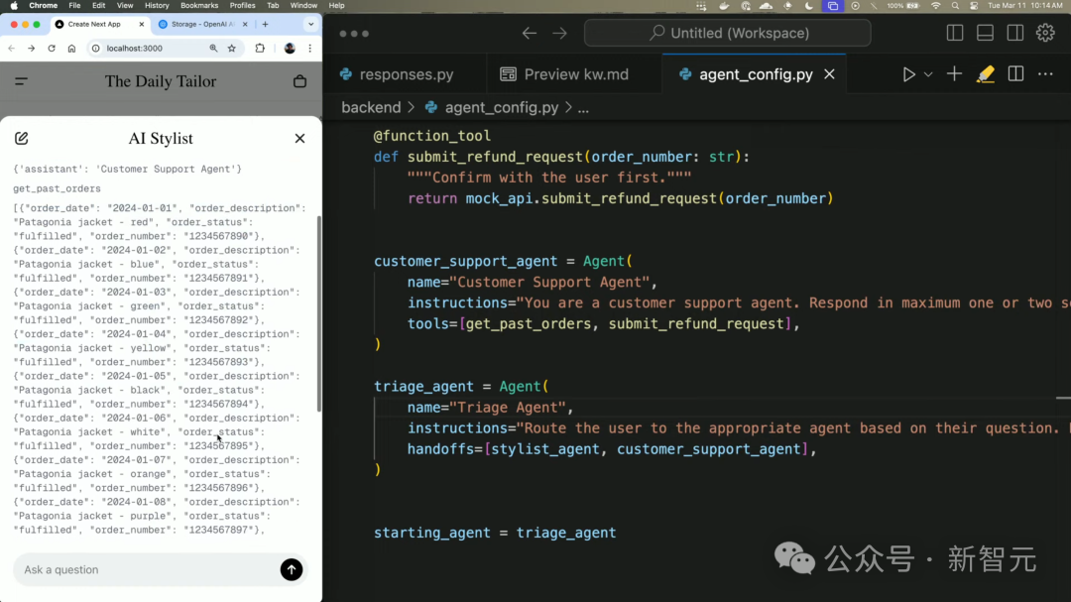Toggle the primary side bar visibility
1071x602 pixels.
[x=953, y=32]
